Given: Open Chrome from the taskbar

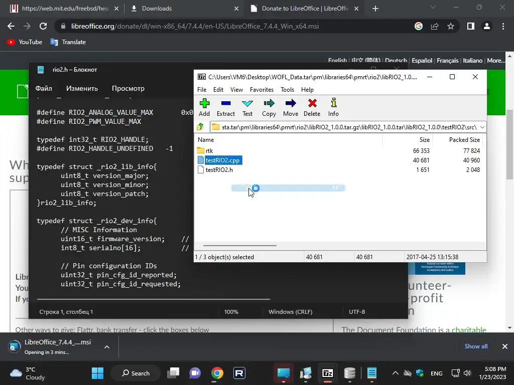Looking at the screenshot, I should (217, 373).
